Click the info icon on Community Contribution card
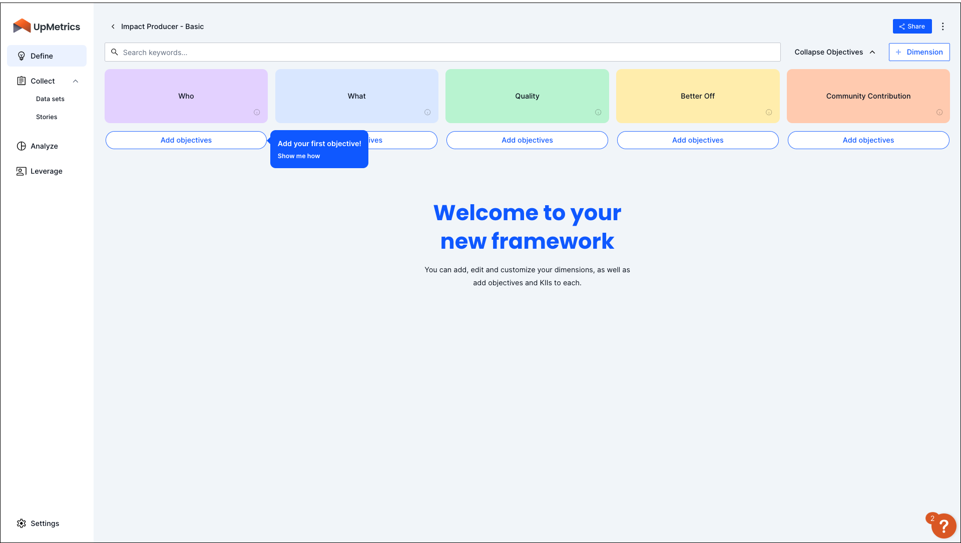961x543 pixels. [939, 112]
